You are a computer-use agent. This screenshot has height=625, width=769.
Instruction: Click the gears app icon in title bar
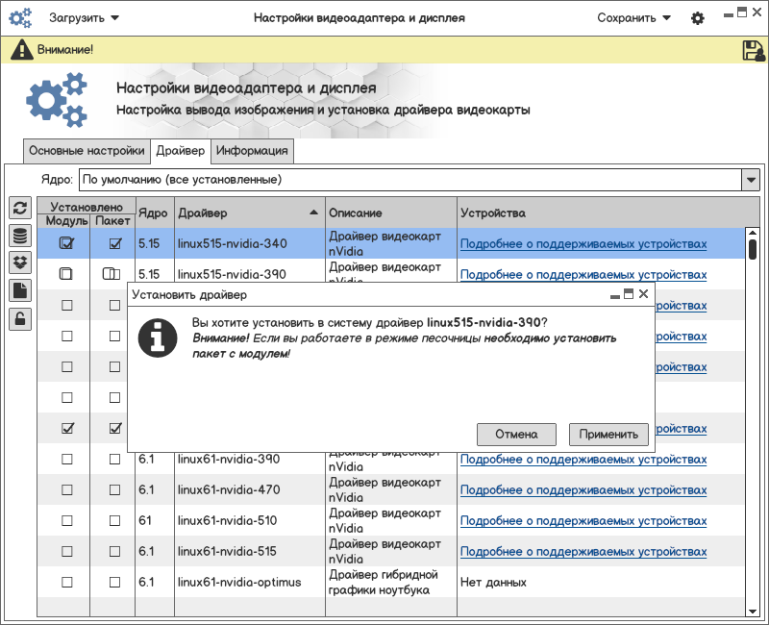coord(20,17)
